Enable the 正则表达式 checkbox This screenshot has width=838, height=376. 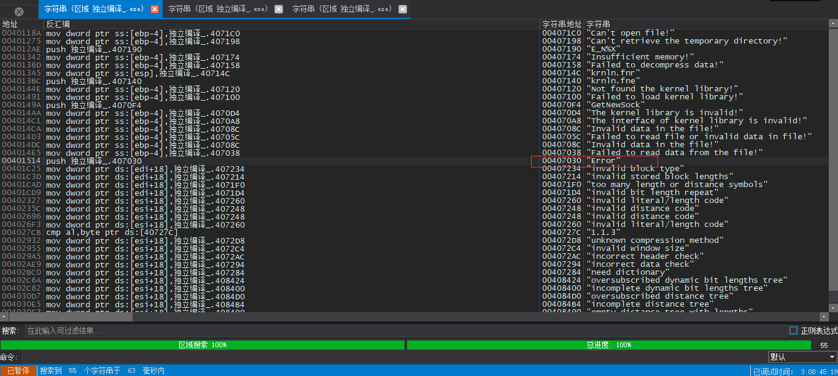coord(793,331)
